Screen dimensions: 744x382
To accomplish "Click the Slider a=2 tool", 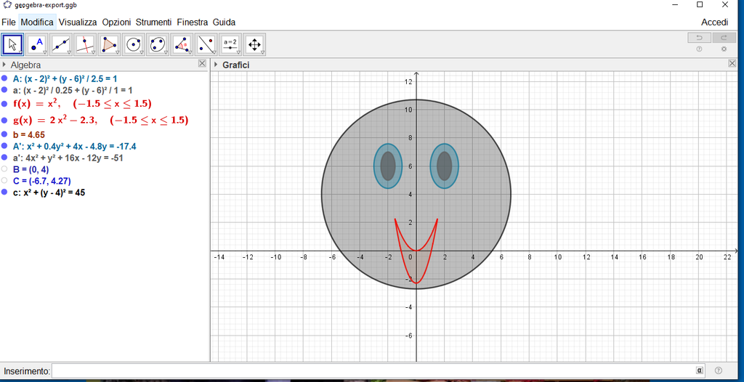I will tap(230, 45).
